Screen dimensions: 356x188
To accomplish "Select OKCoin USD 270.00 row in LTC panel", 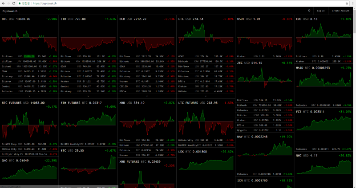I will tap(206, 91).
